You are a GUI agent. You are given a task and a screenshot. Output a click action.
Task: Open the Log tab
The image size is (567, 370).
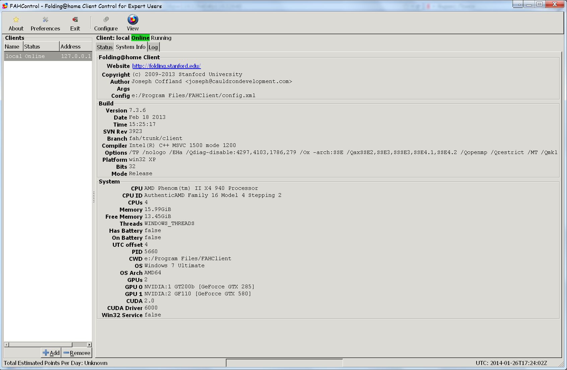(x=153, y=47)
